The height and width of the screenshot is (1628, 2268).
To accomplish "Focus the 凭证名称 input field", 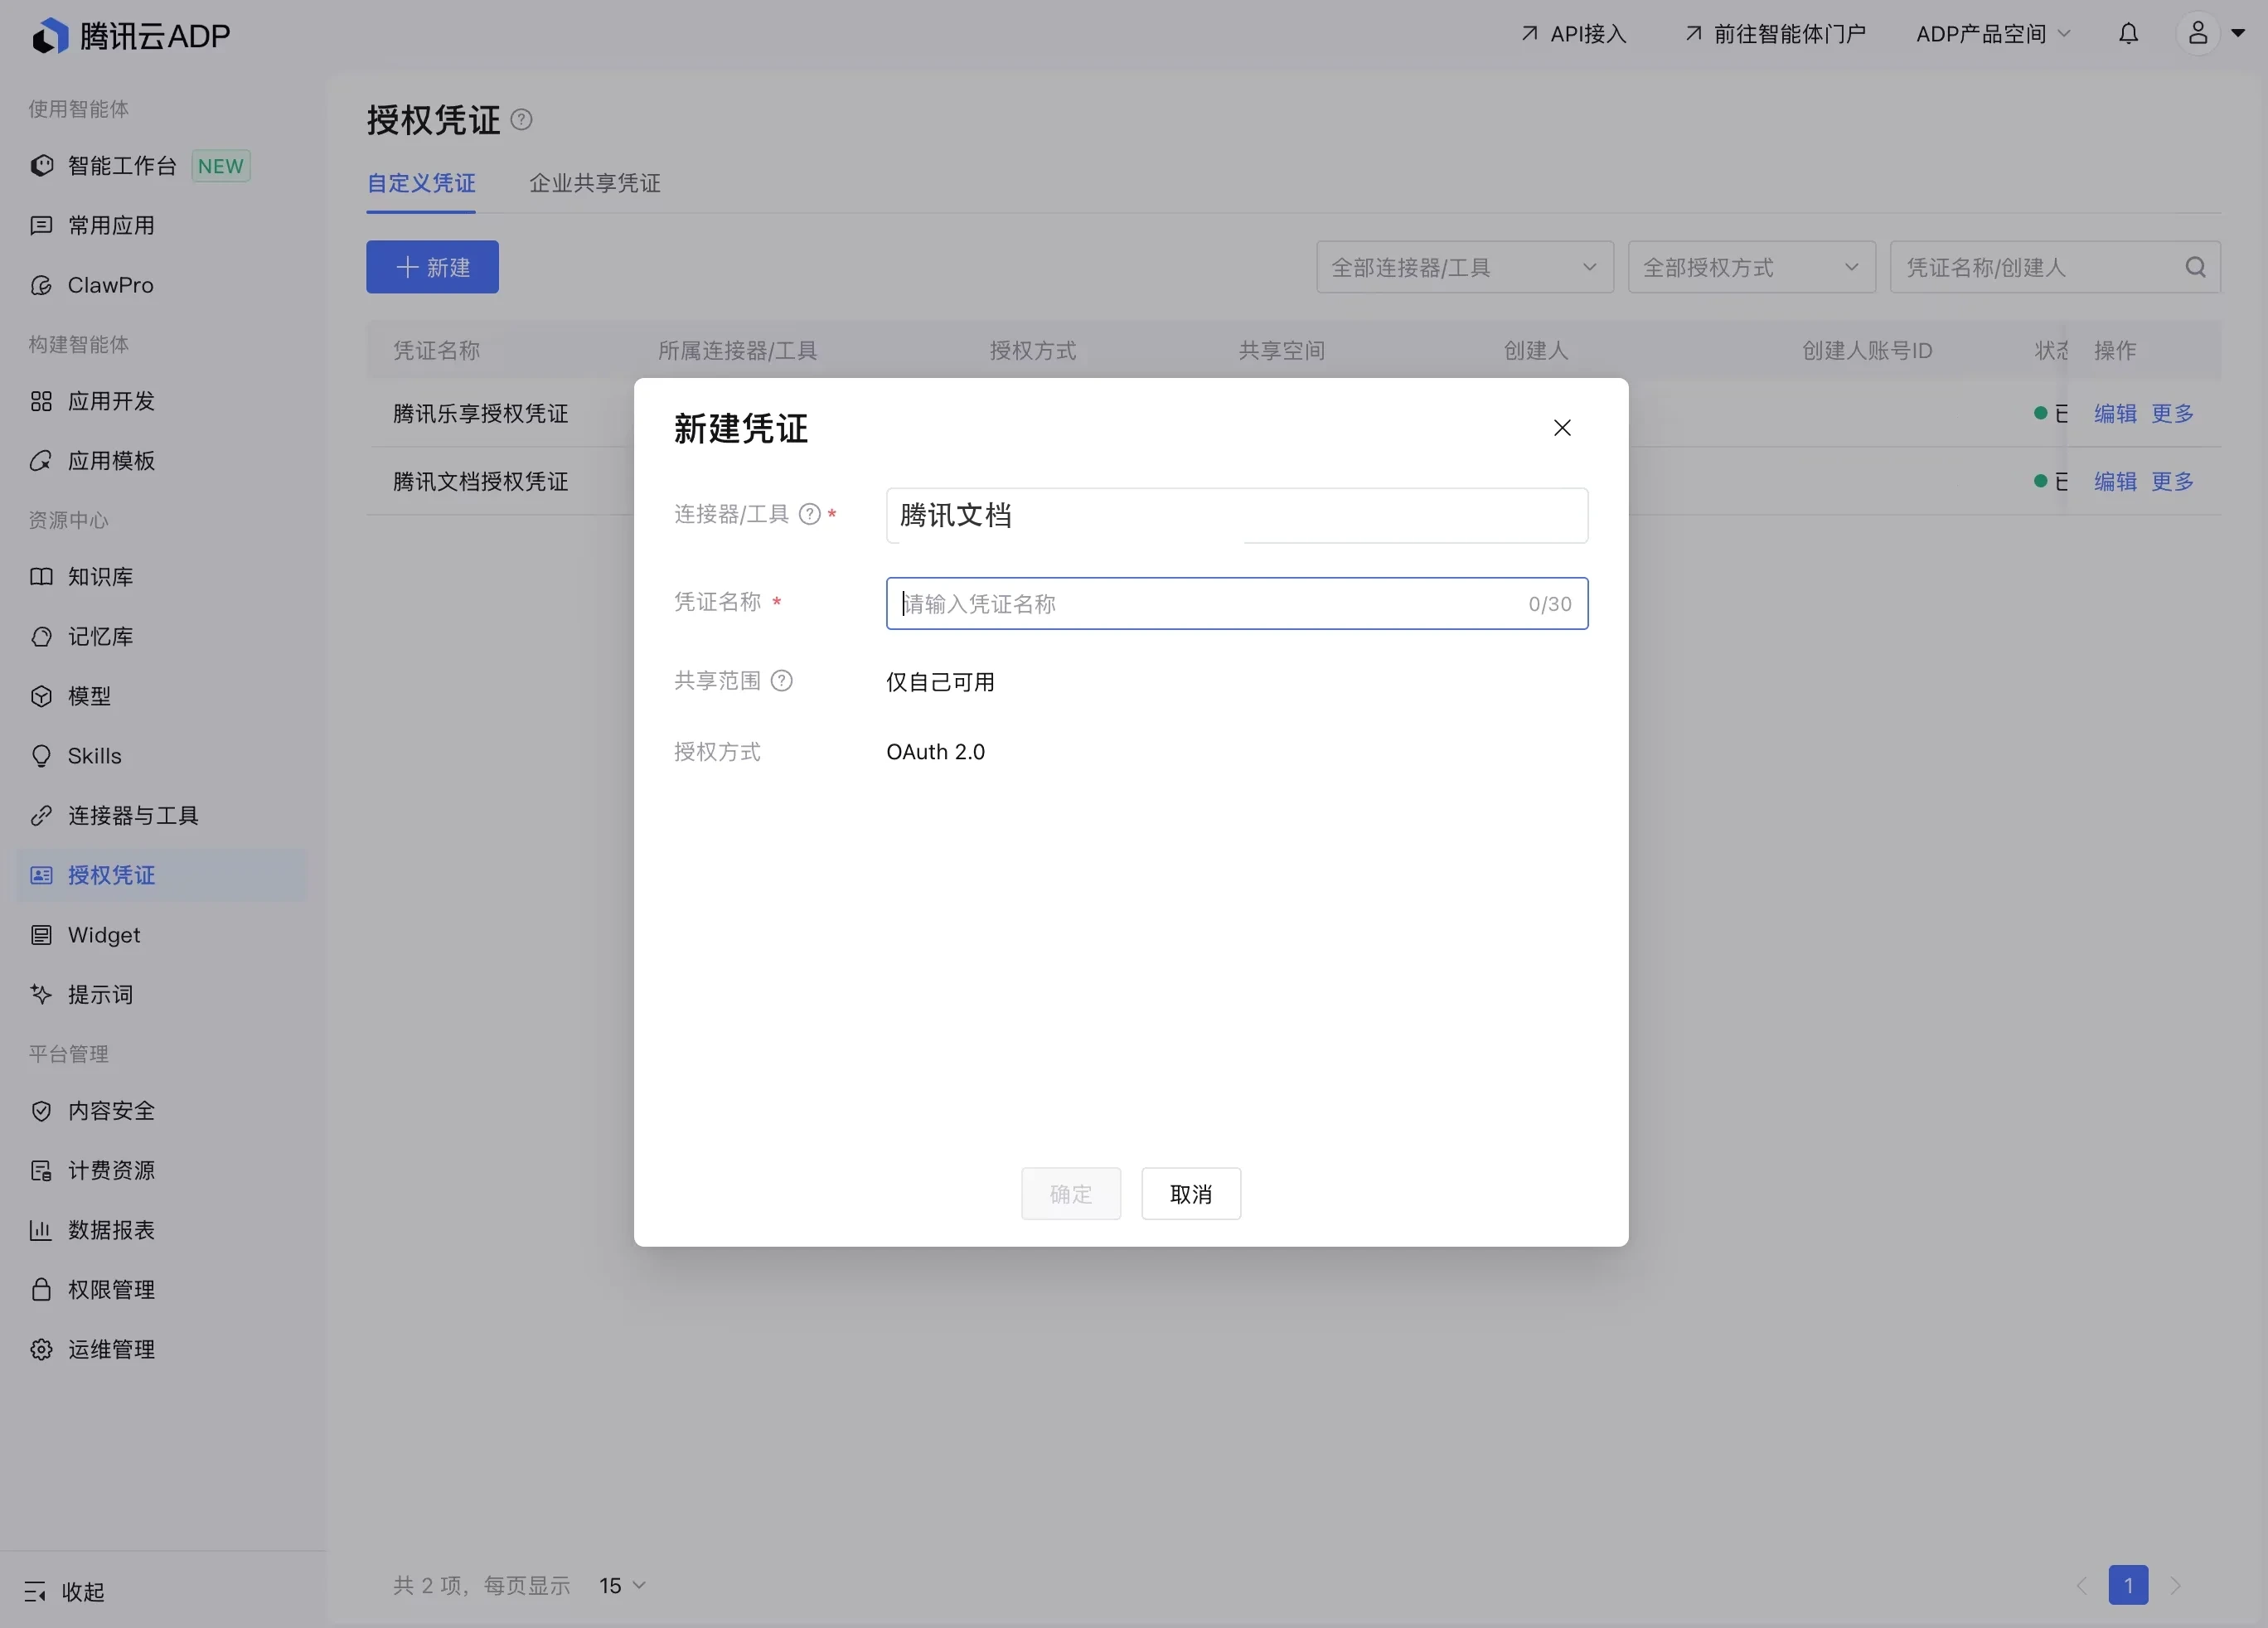I will [1236, 604].
